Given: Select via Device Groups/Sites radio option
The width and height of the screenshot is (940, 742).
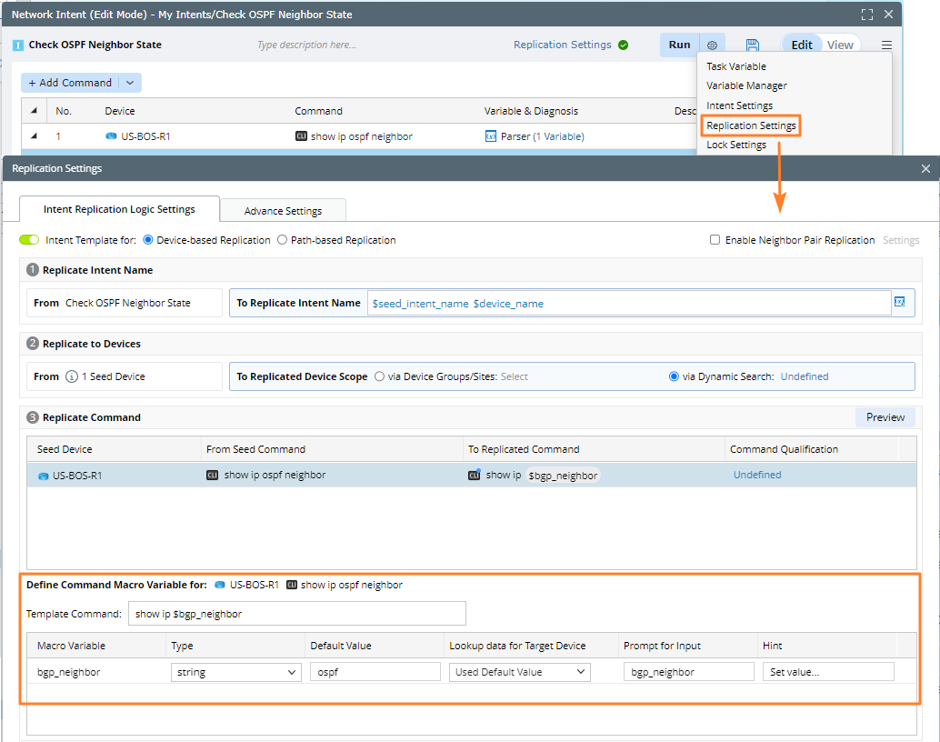Looking at the screenshot, I should (x=379, y=376).
